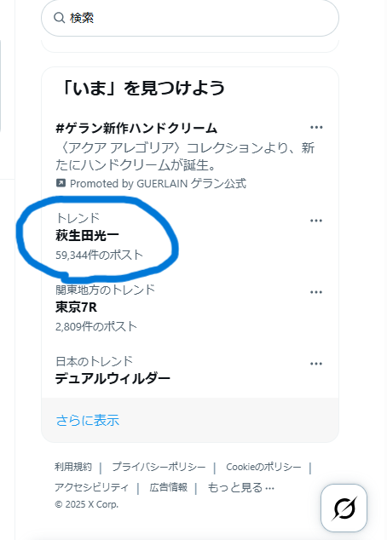Viewport: 387px width, 540px height.
Task: Open the デュアルウィルダー trending topic
Action: point(113,379)
